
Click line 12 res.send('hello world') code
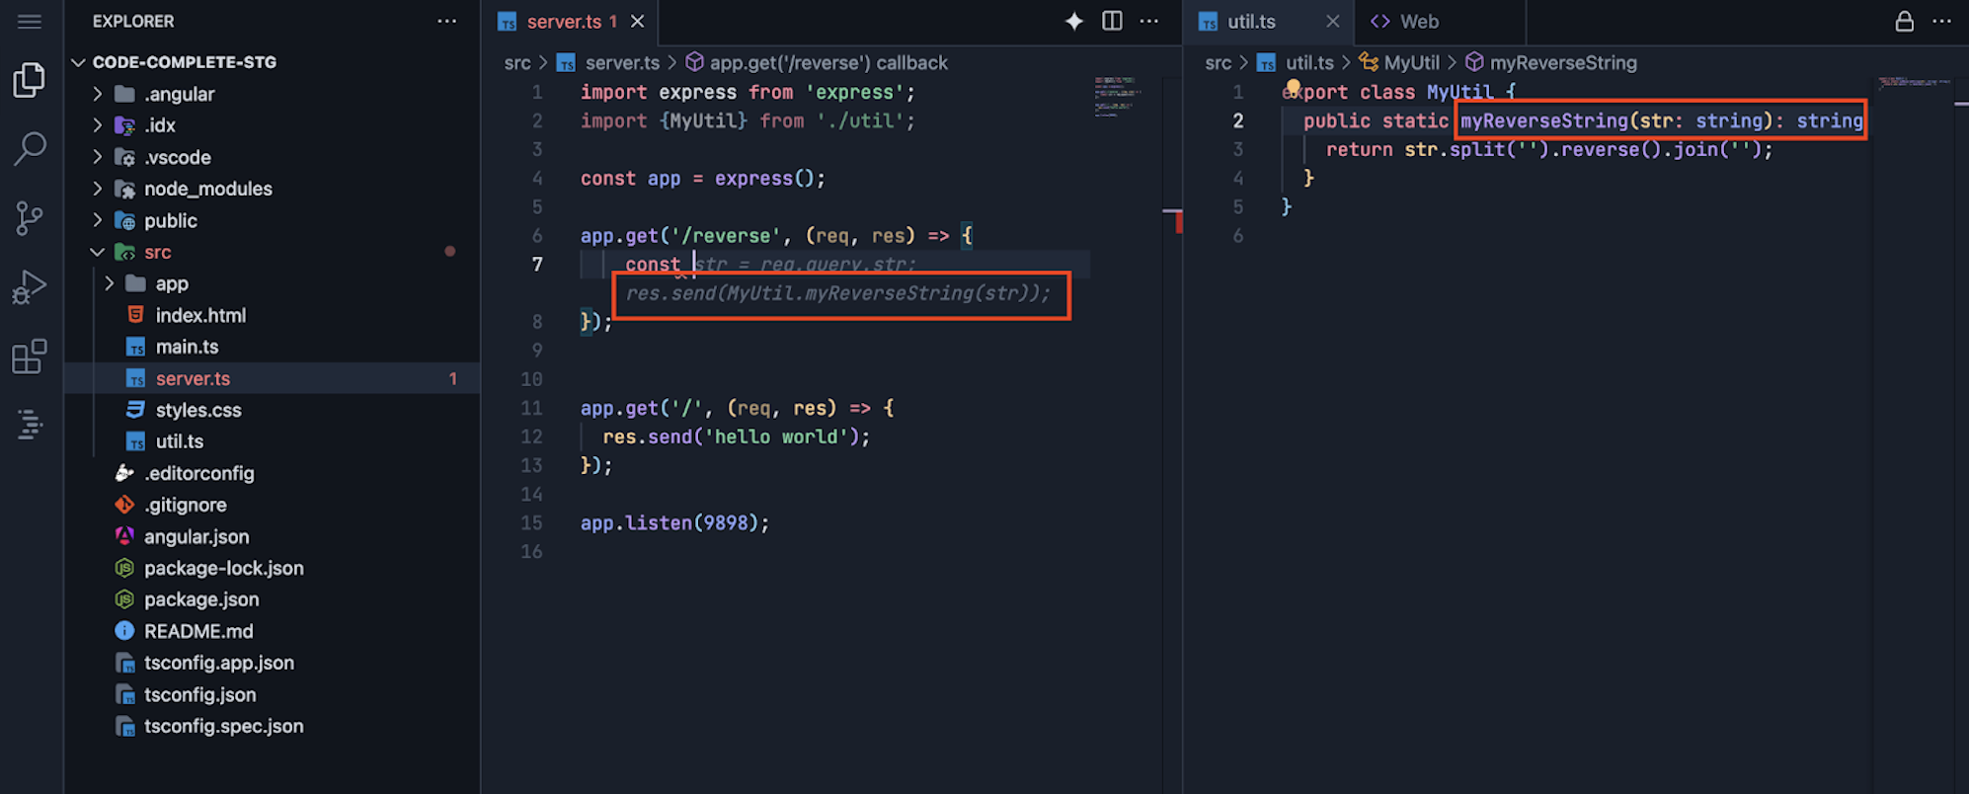[737, 437]
